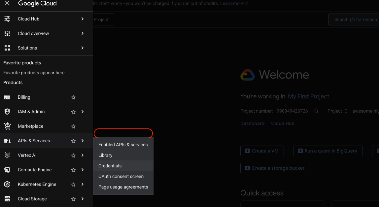This screenshot has width=379, height=207.
Task: Open the Dashboard link
Action: (x=252, y=123)
